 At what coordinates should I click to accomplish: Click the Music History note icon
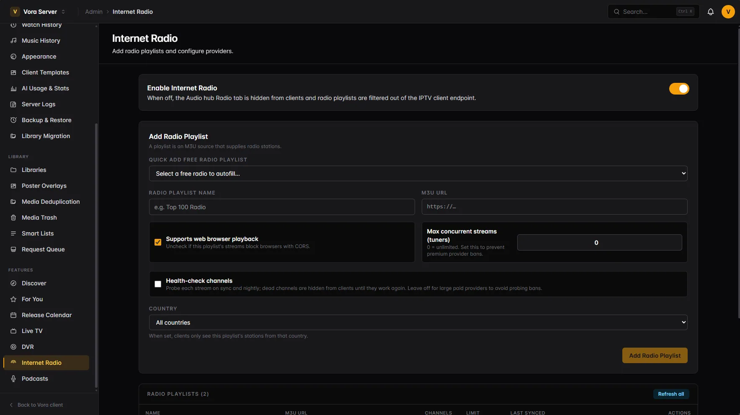(x=13, y=41)
